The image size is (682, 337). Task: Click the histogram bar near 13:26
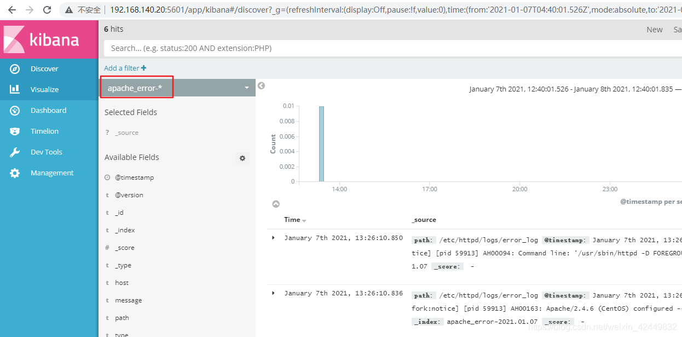click(x=321, y=144)
